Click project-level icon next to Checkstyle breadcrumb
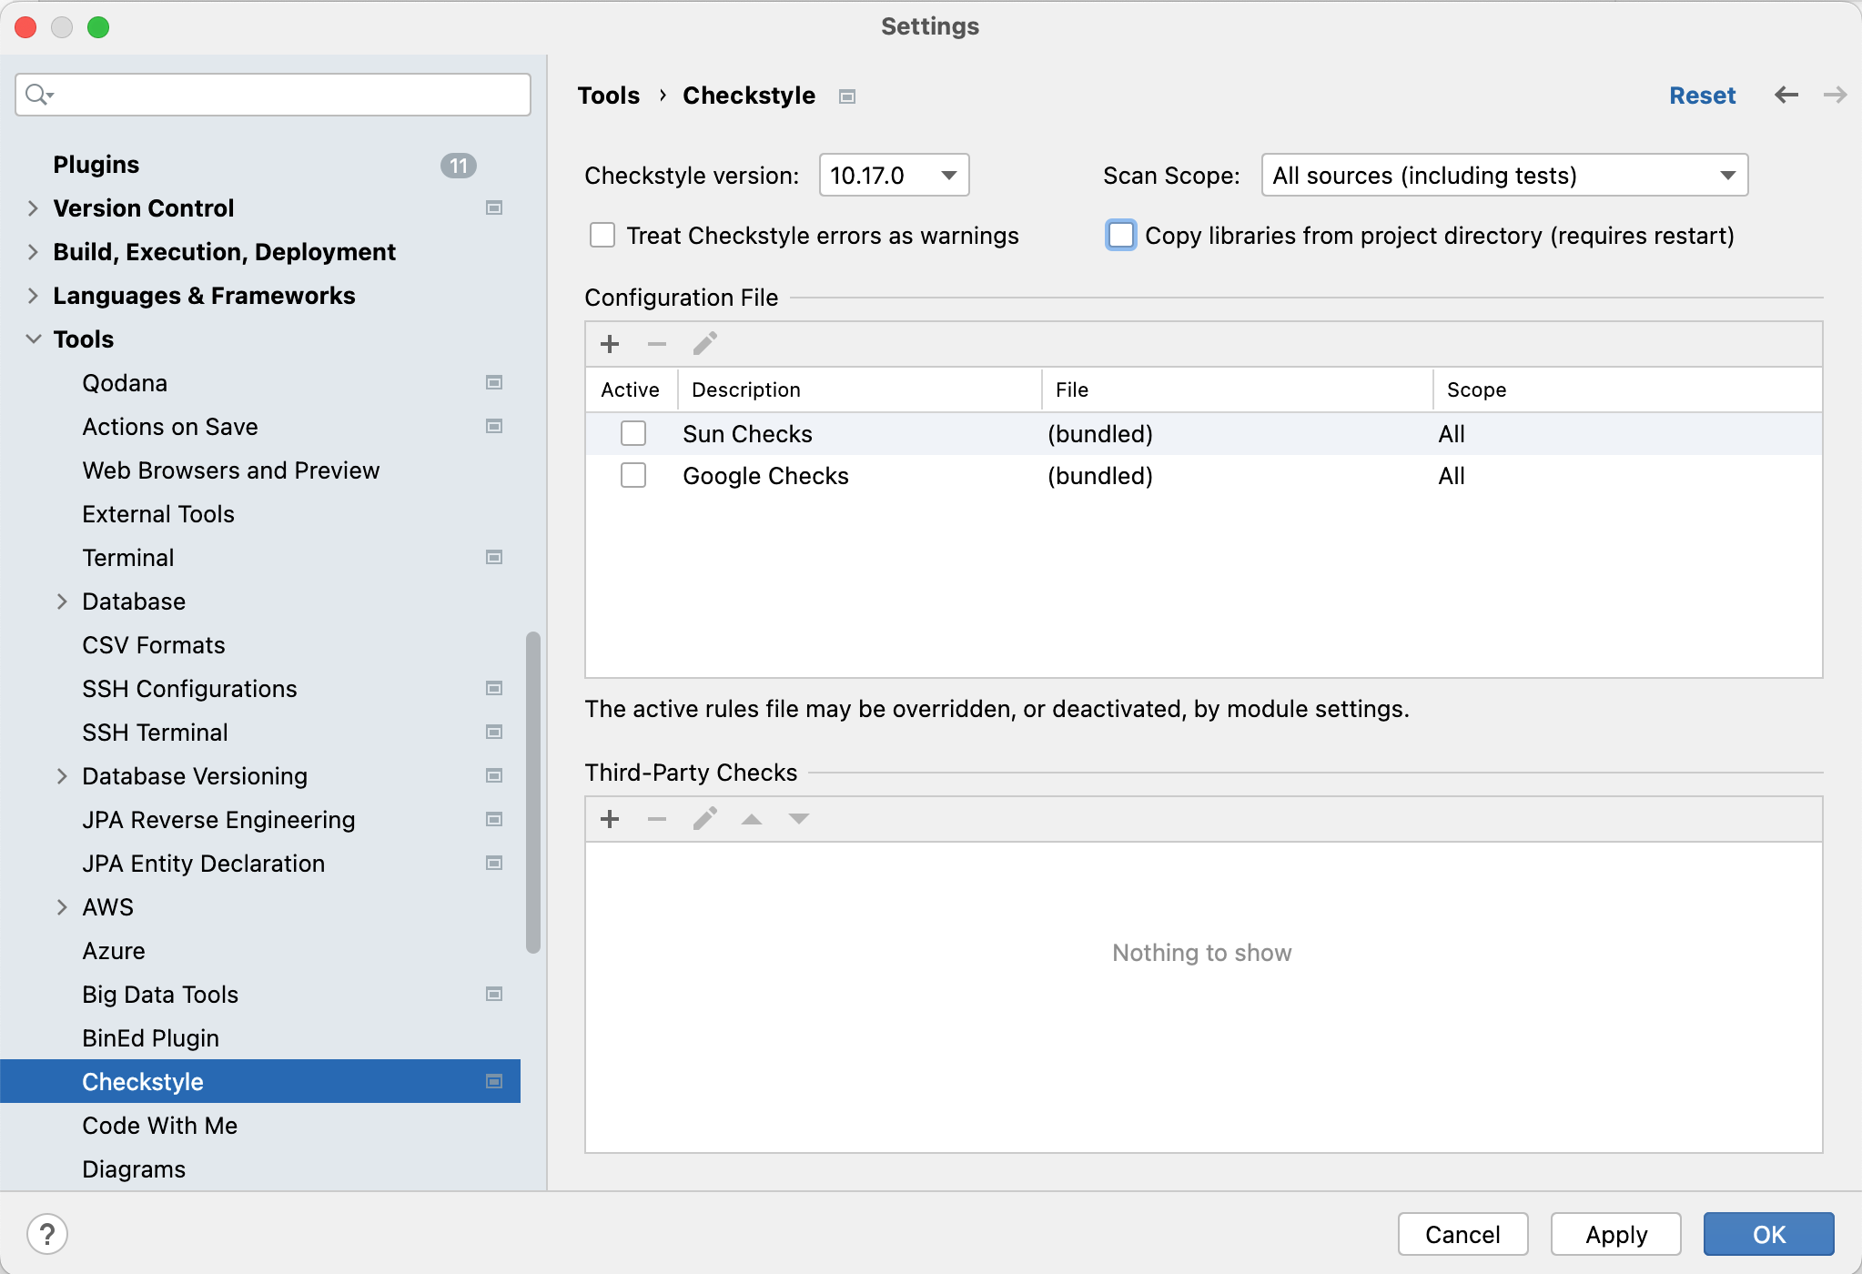Screen dimensions: 1862x1274 [x=847, y=96]
